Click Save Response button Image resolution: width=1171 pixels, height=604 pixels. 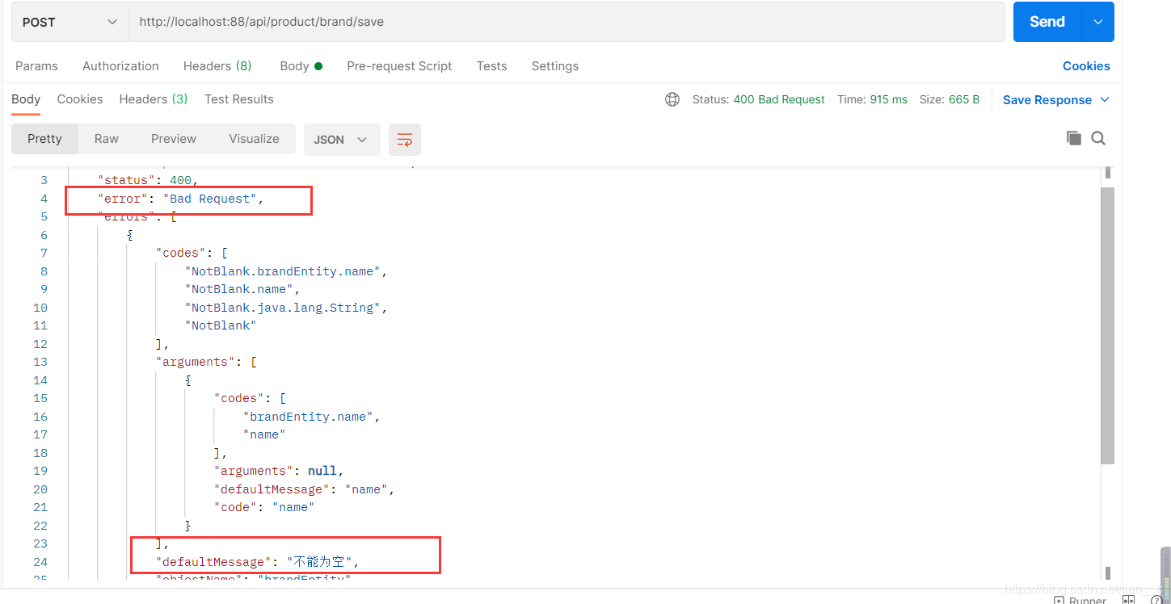click(1047, 100)
